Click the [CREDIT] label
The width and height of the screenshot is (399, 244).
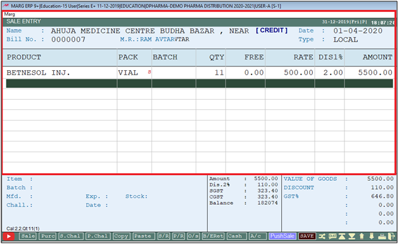272,30
